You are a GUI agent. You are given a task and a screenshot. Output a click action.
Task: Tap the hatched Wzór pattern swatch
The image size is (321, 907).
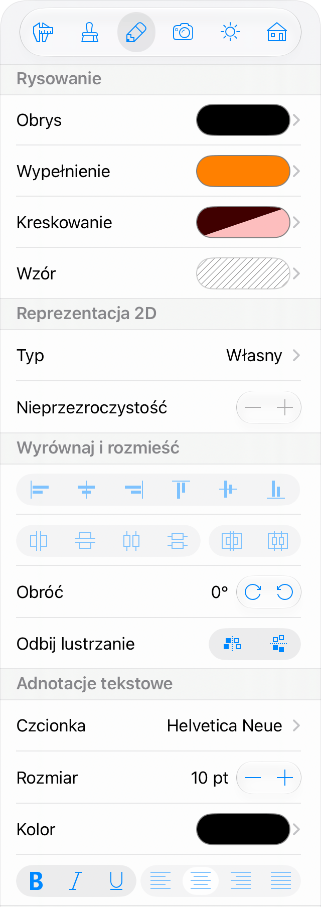tap(243, 273)
